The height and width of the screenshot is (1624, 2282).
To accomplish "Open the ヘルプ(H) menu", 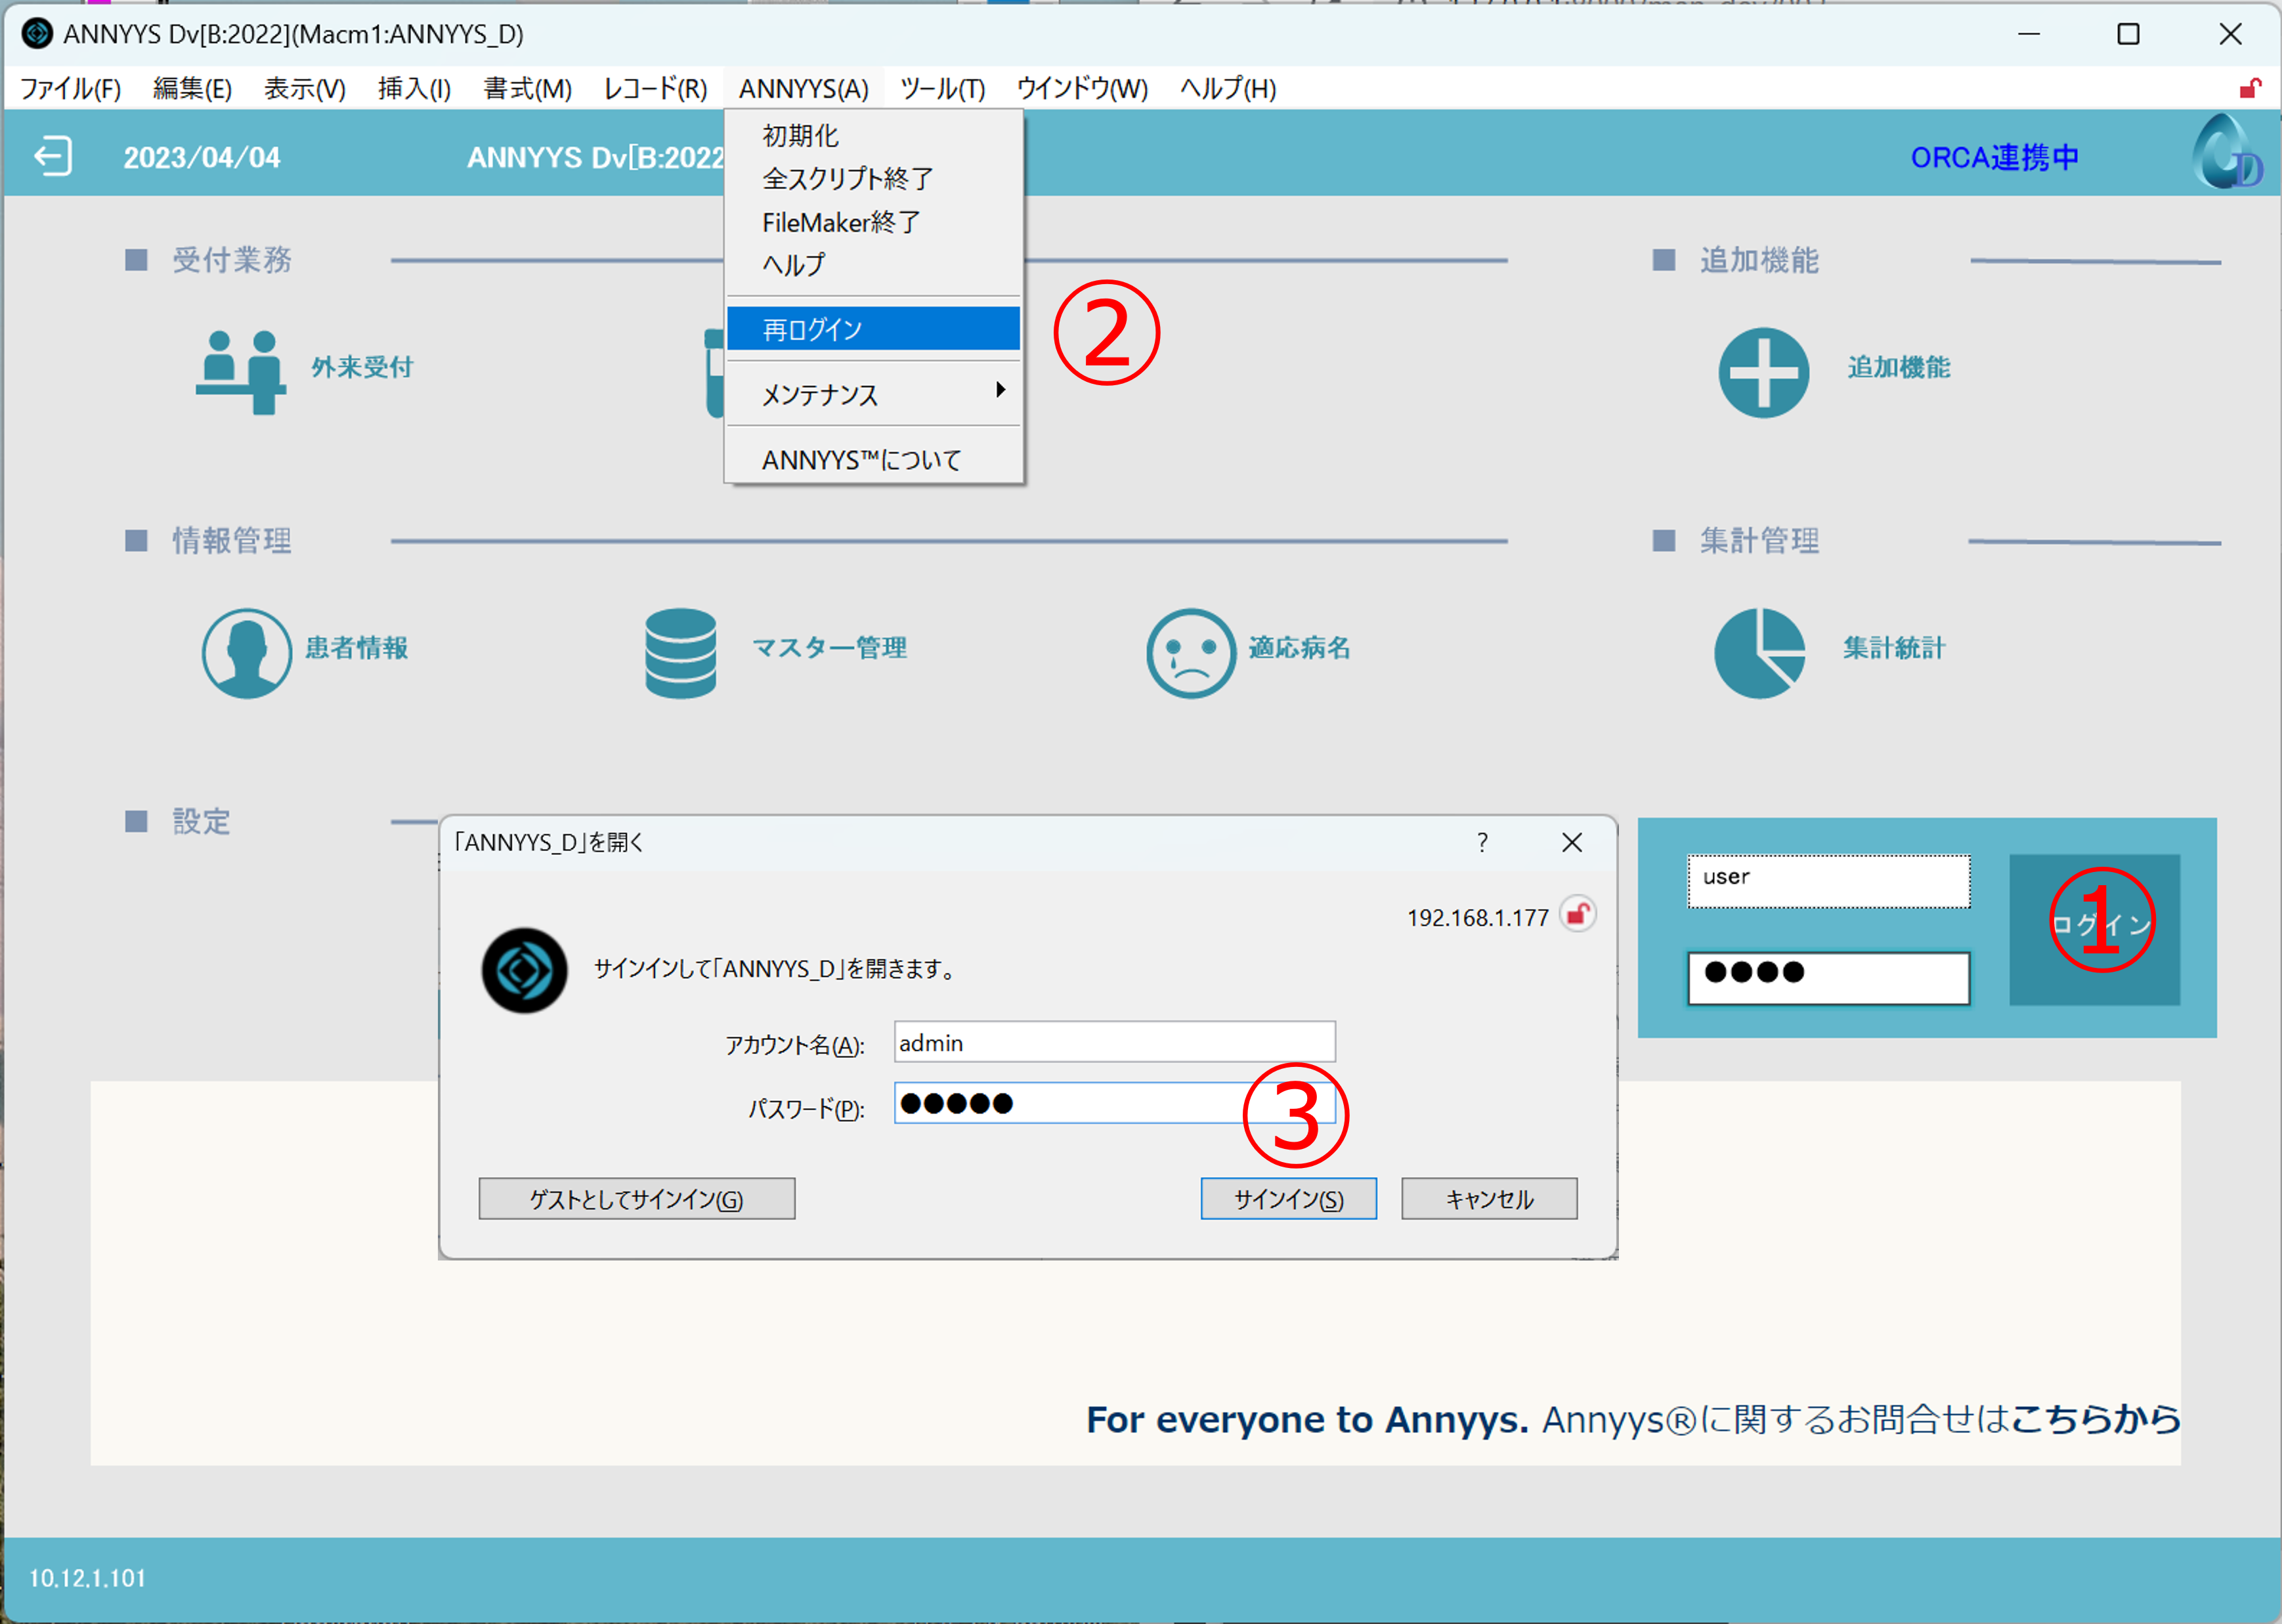I will [1228, 88].
